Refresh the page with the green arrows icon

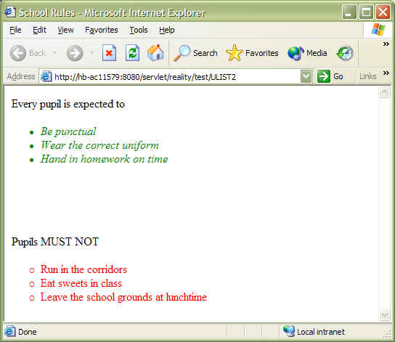click(132, 53)
